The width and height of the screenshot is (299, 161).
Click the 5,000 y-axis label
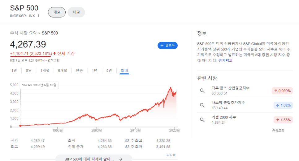(x=14, y=85)
